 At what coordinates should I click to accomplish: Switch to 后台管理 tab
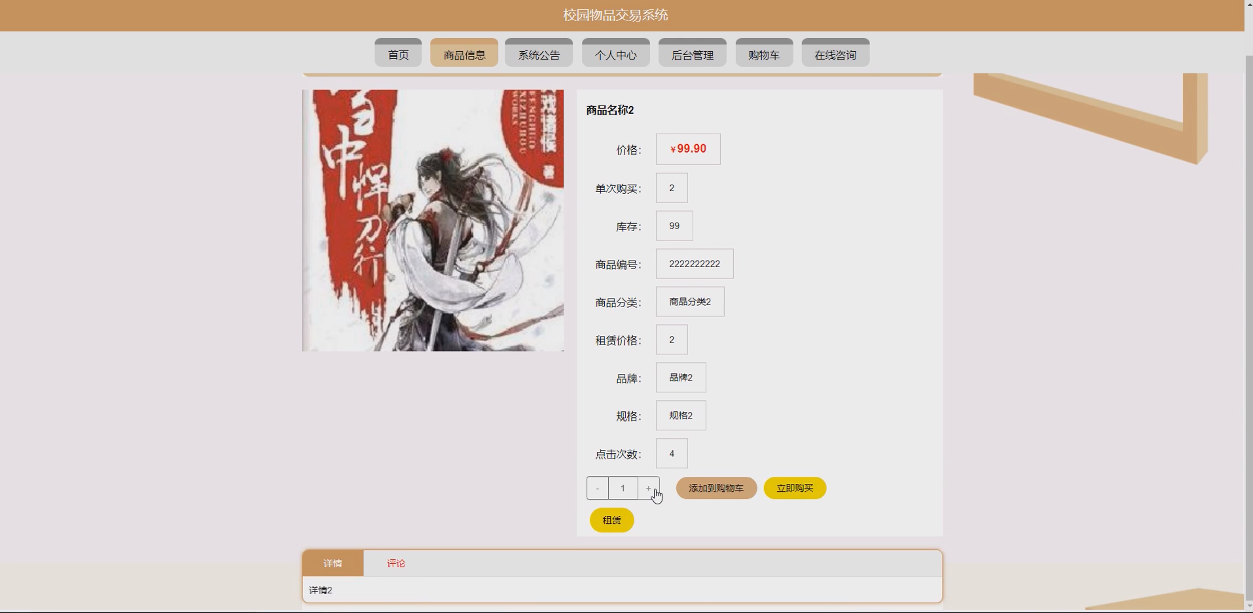pyautogui.click(x=693, y=52)
